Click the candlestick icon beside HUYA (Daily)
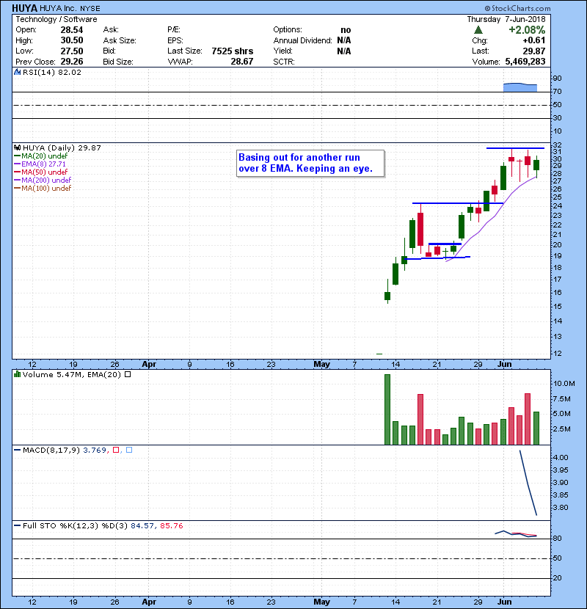This screenshot has width=587, height=609. click(x=17, y=148)
